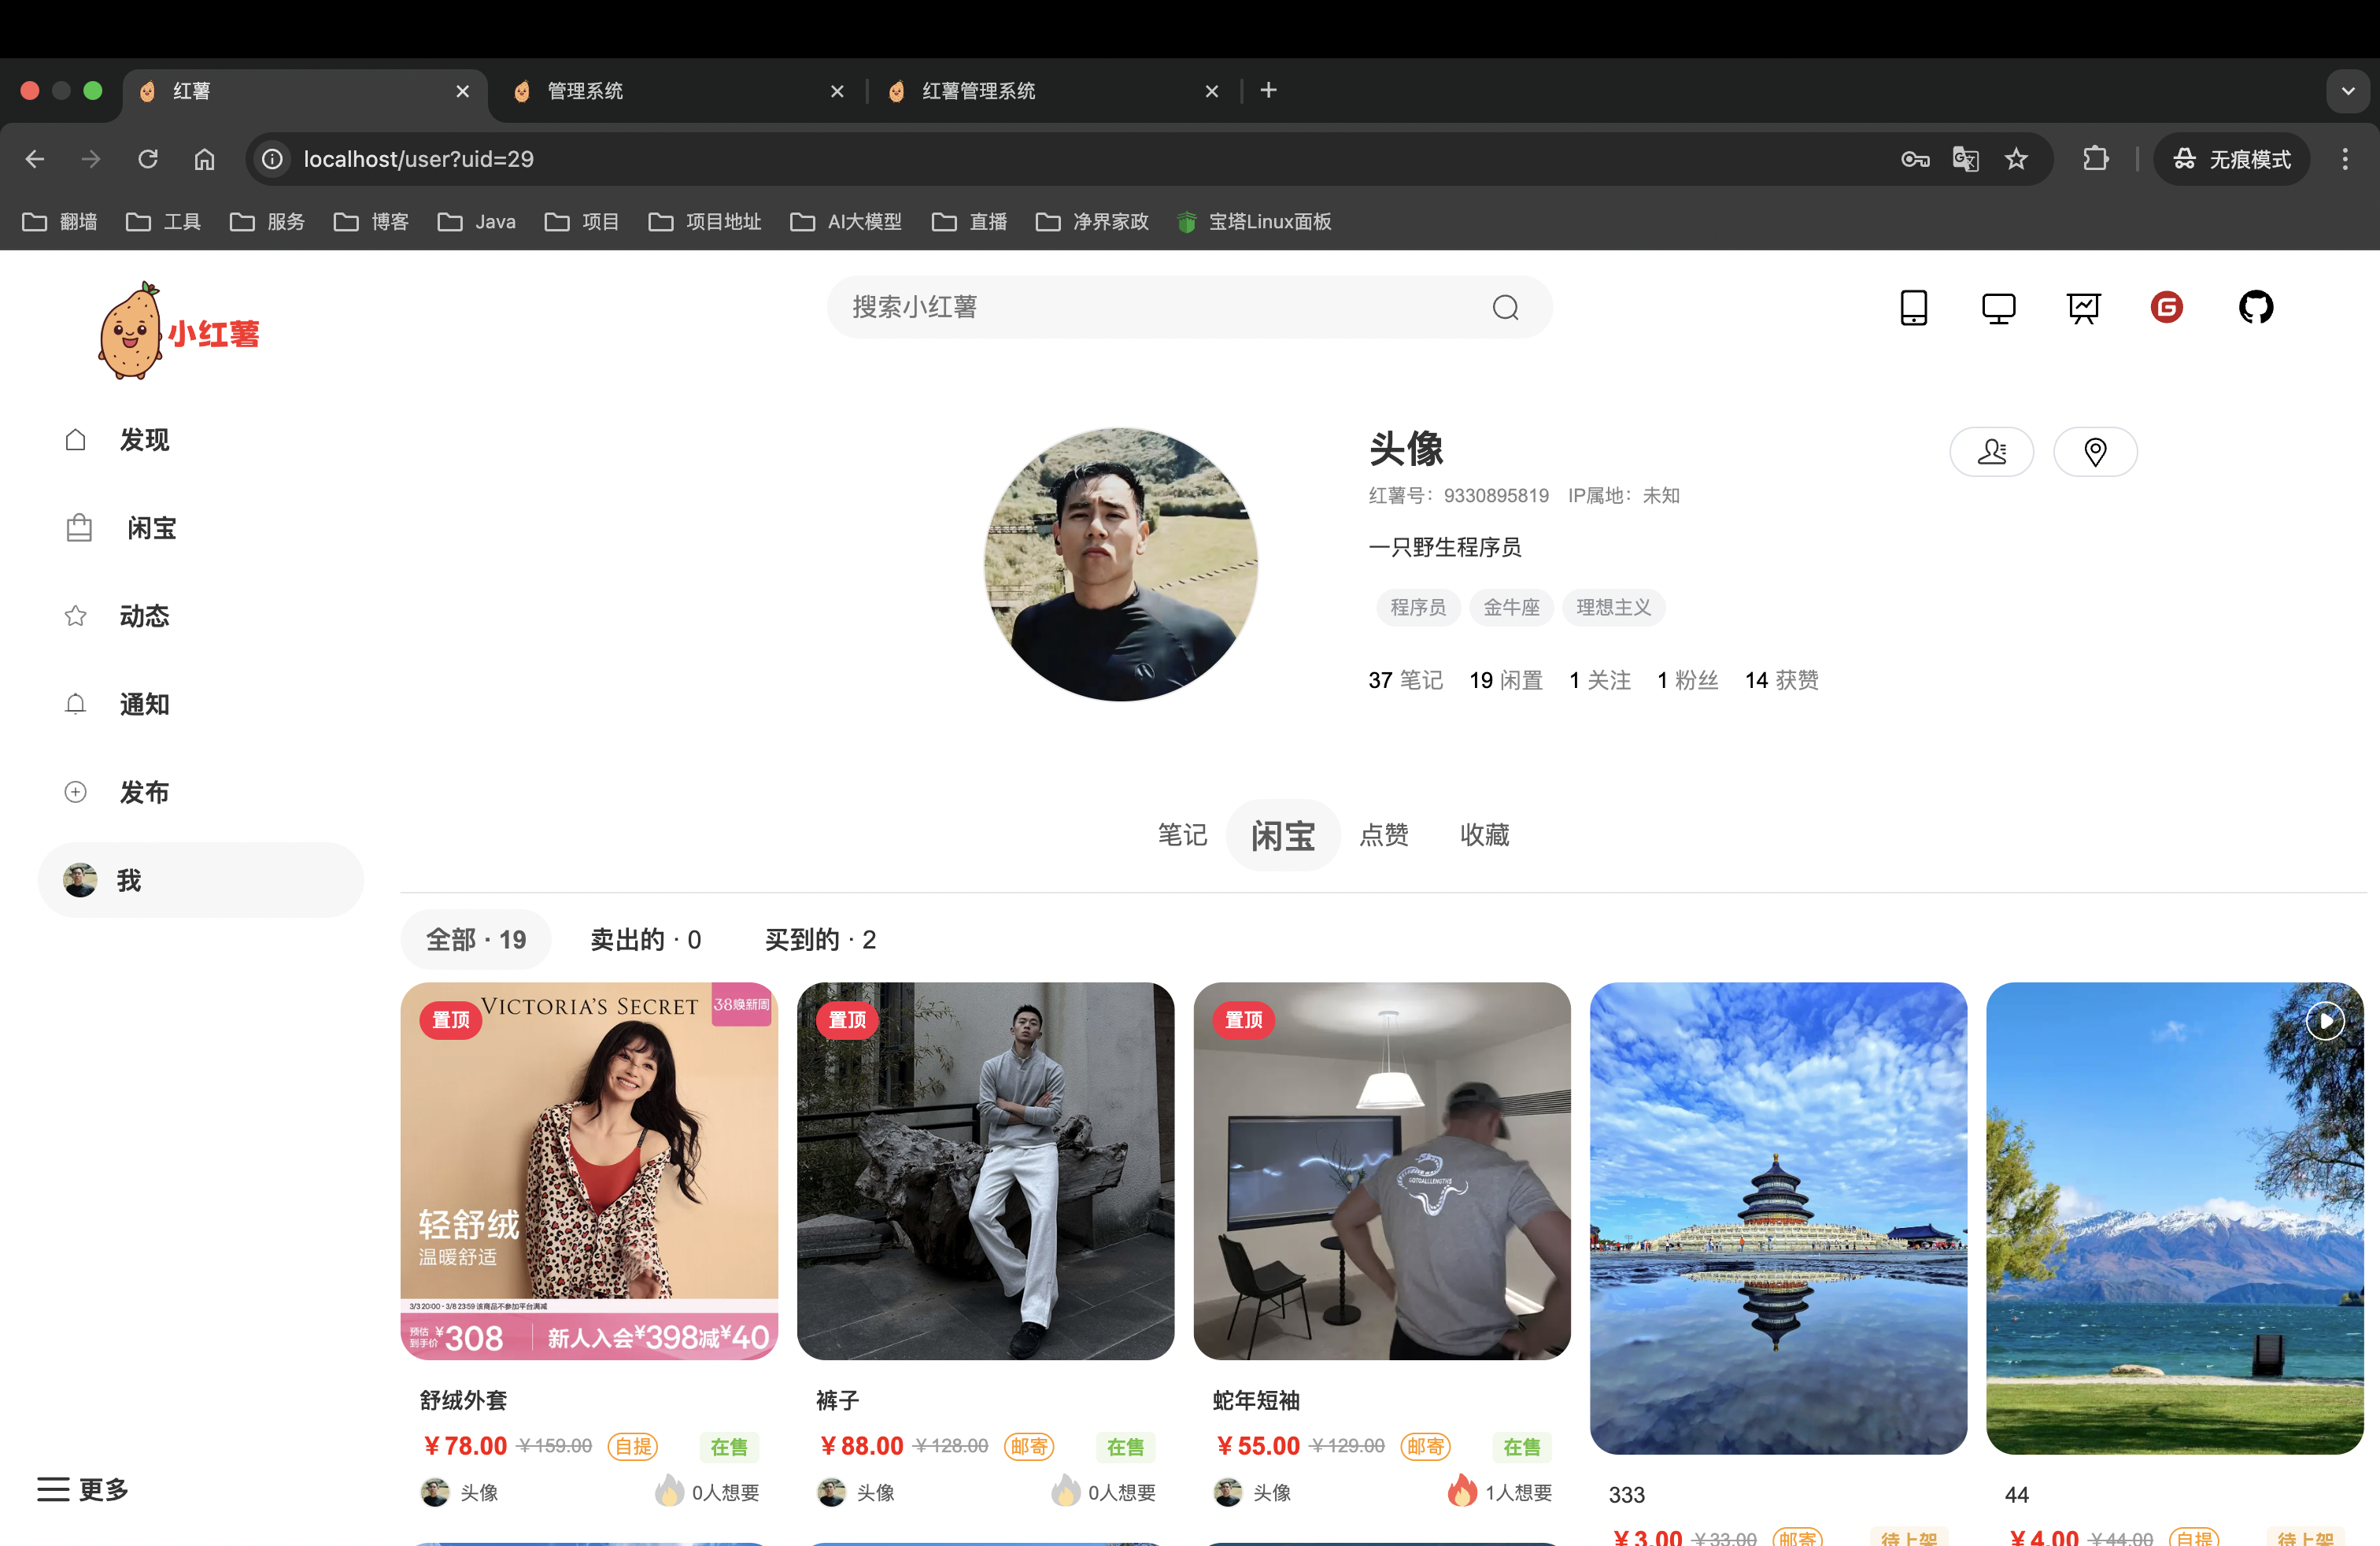Click the search magnifier icon
The image size is (2380, 1546).
point(1506,307)
